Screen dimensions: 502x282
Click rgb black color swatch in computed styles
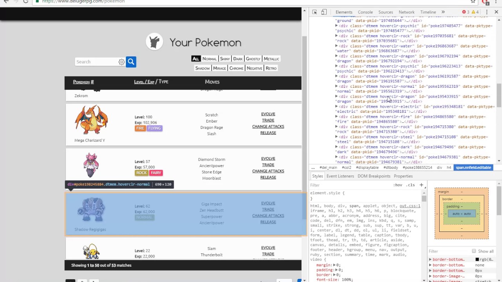tap(477, 260)
